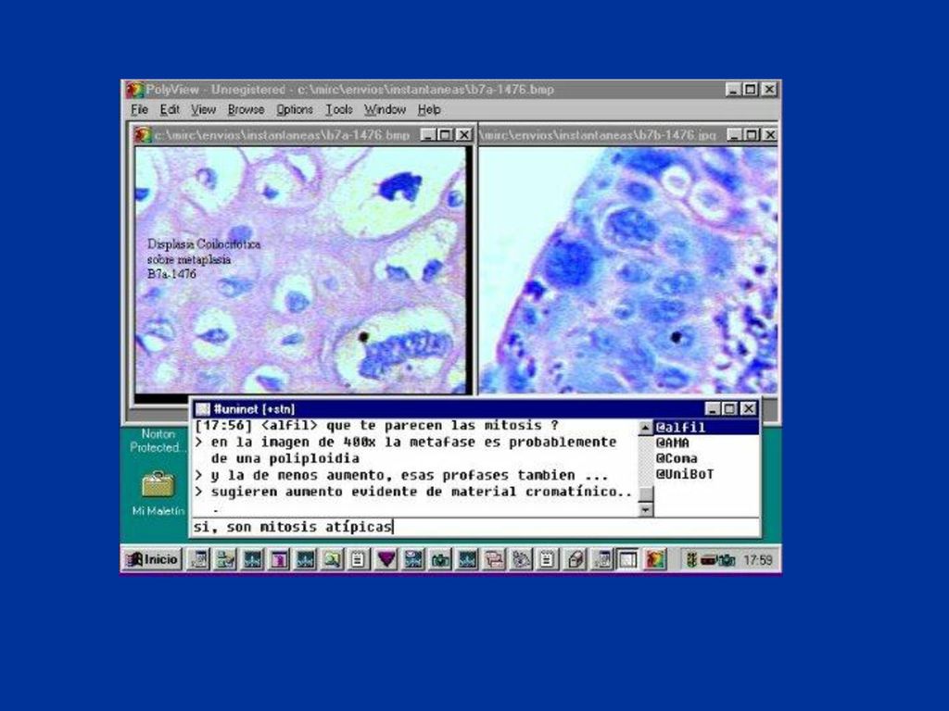Open the Mi Maletín briefcase desktop icon
Screen dimensions: 949x711
point(158,485)
